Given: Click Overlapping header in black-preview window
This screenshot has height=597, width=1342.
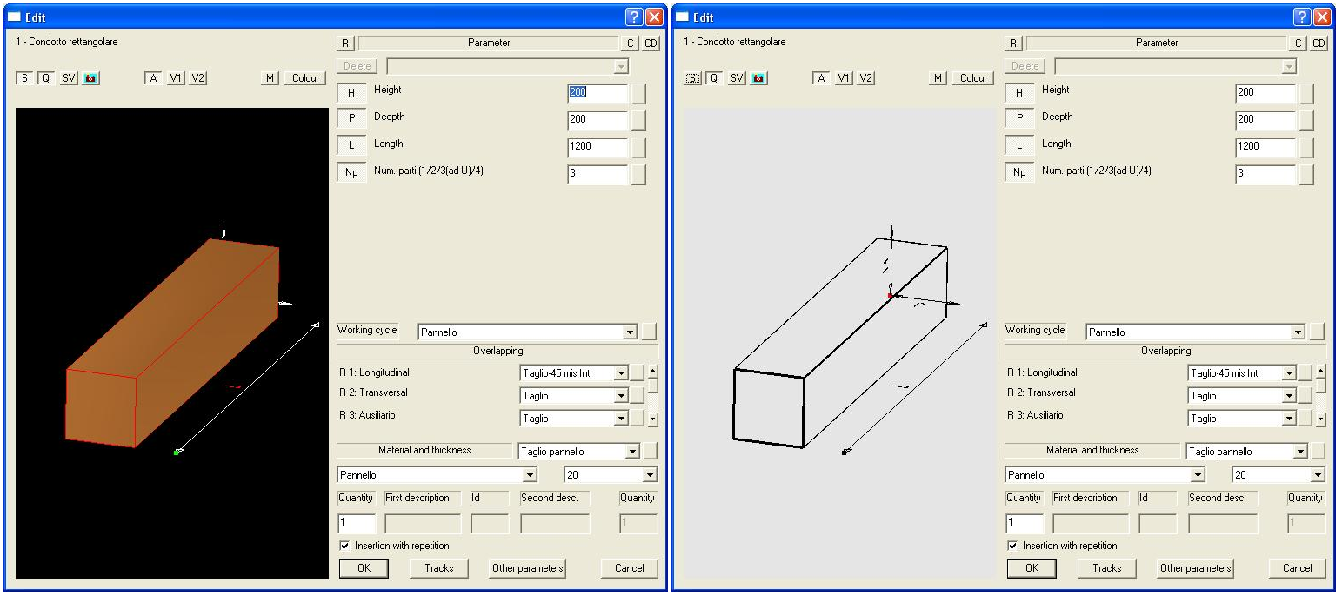Looking at the screenshot, I should tap(497, 351).
